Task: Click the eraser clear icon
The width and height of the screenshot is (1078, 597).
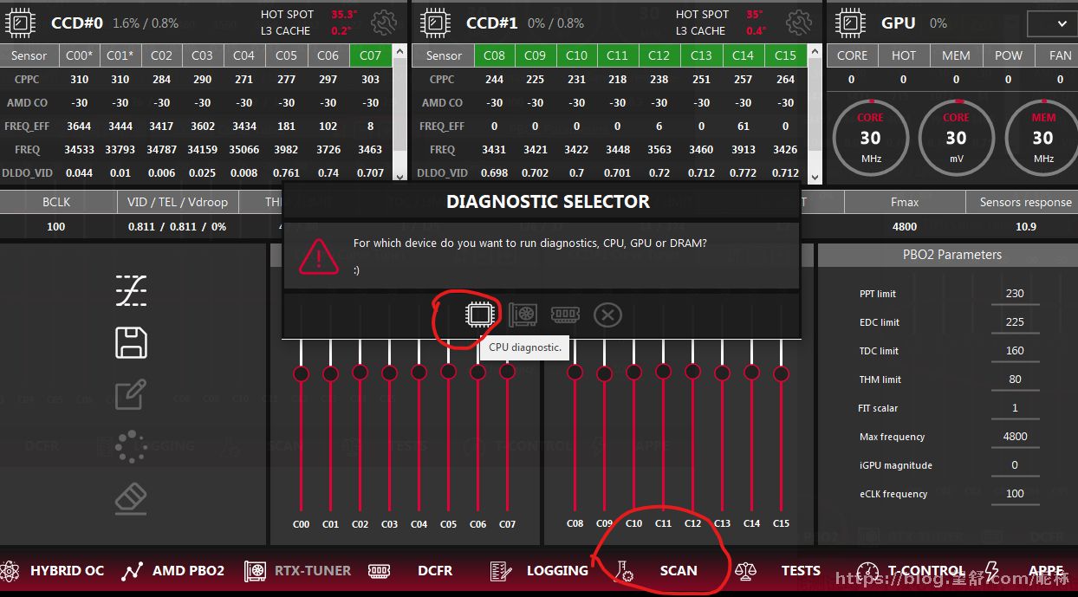Action: point(131,498)
